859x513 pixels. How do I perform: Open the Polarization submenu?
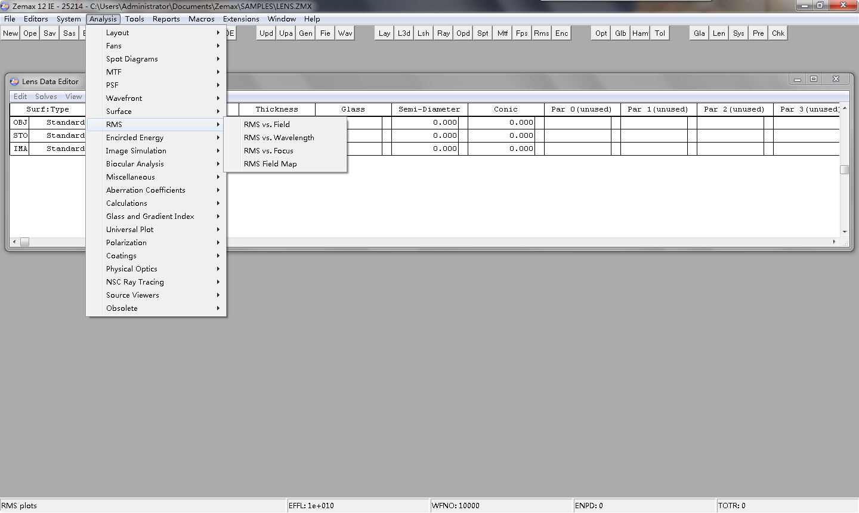(x=156, y=243)
